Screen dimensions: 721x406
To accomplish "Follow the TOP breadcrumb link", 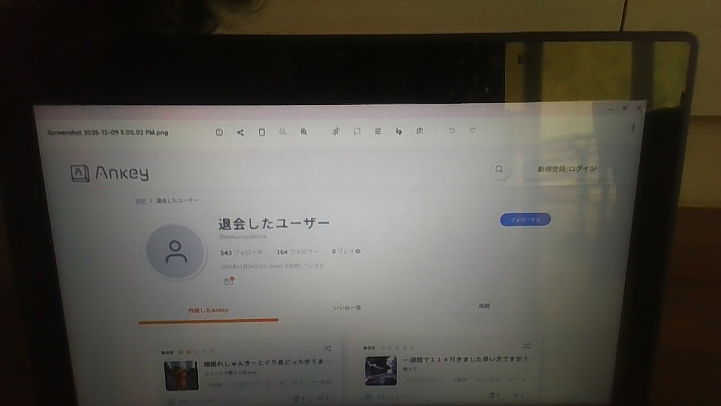I will (140, 201).
